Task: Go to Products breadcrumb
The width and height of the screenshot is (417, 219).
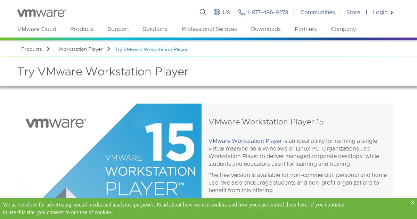Action: (x=32, y=49)
